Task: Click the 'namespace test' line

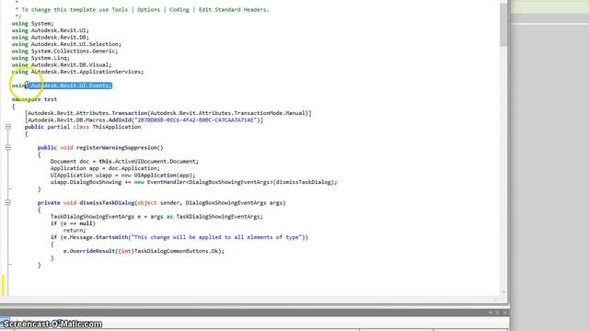Action: (x=34, y=99)
